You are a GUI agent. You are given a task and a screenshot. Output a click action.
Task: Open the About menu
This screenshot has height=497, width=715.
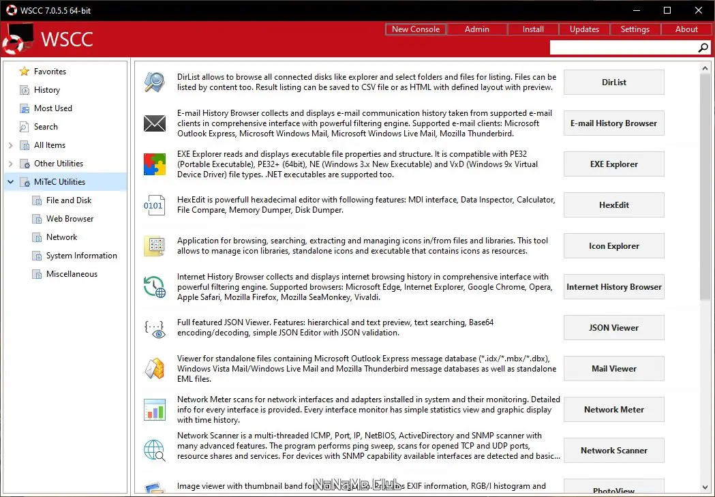click(x=686, y=29)
